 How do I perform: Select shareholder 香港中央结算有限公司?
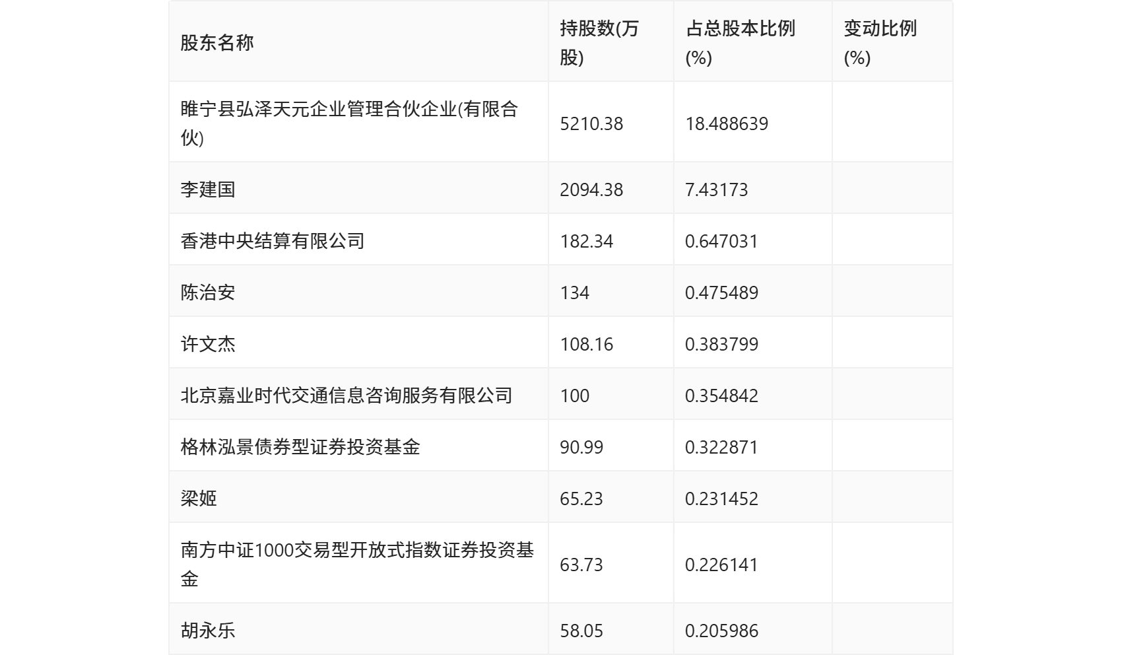[x=273, y=241]
